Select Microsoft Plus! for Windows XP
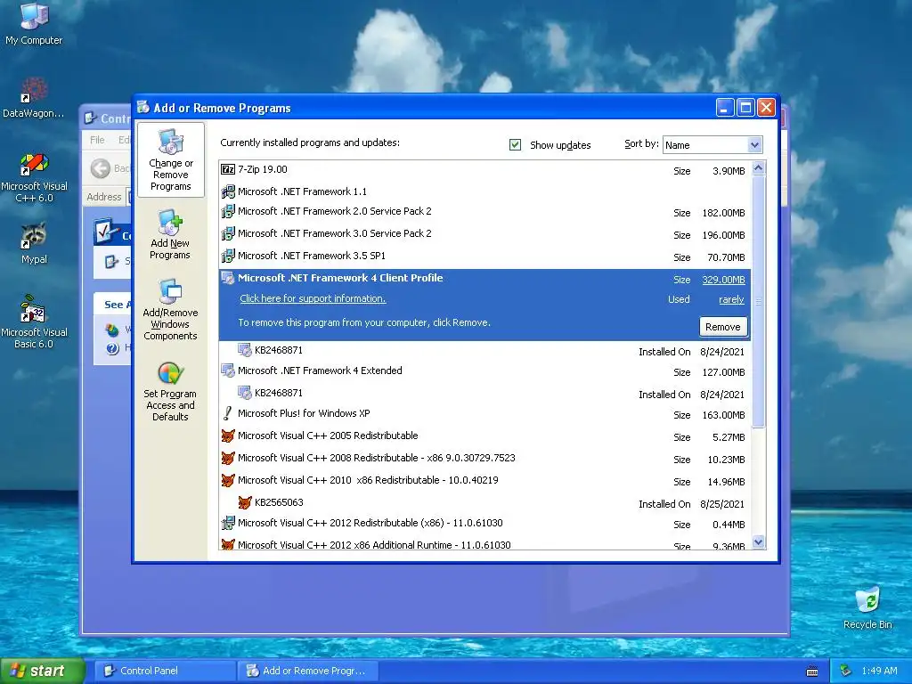This screenshot has width=912, height=684. (485, 414)
